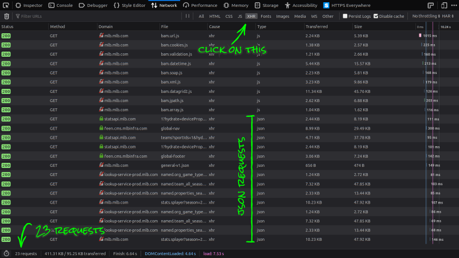This screenshot has height=258, width=459.
Task: Sort by the File column header
Action: (x=183, y=26)
